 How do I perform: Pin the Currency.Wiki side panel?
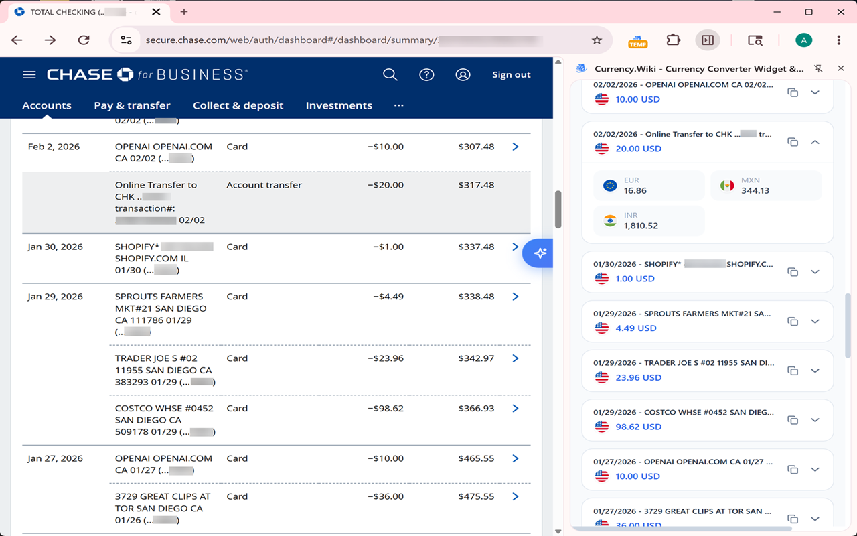point(818,68)
